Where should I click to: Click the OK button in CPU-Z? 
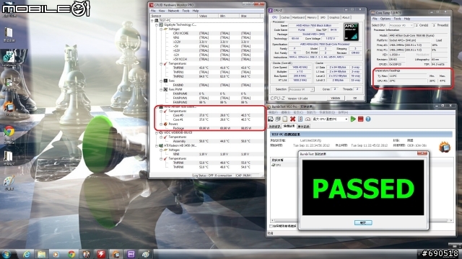pyautogui.click(x=355, y=98)
